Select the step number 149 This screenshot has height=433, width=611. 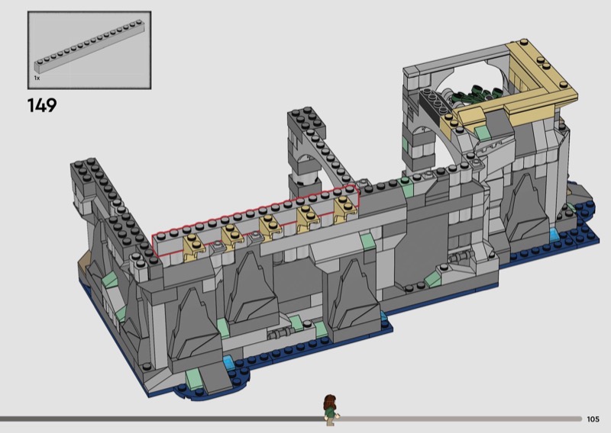point(42,104)
